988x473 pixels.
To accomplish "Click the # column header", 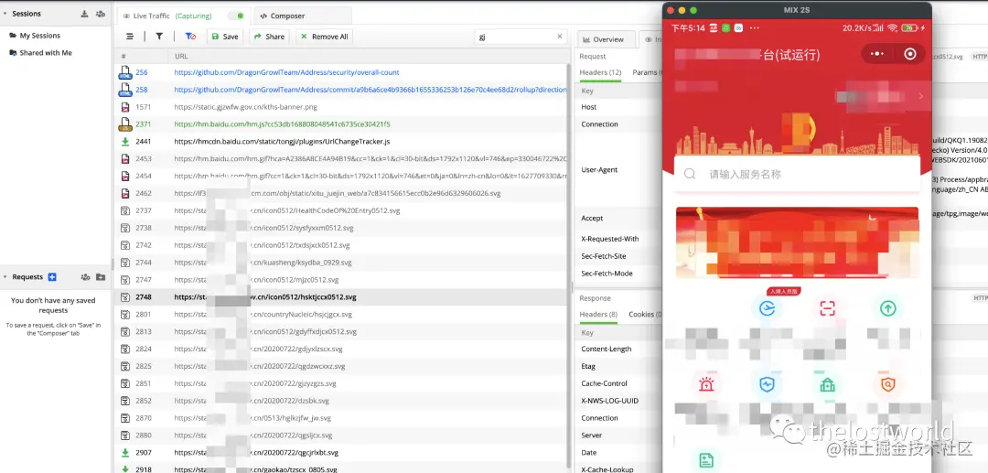I will point(123,56).
